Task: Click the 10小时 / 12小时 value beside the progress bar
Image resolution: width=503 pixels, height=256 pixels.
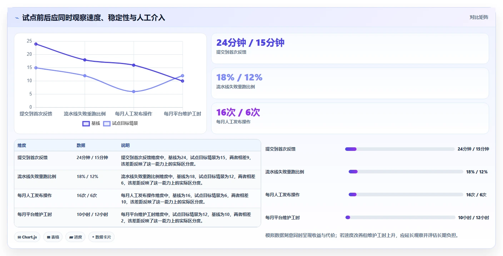Action: [x=474, y=217]
